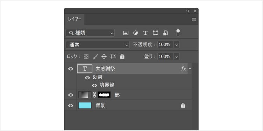Lock image pixels brush icon
This screenshot has height=131, width=263.
pyautogui.click(x=95, y=57)
